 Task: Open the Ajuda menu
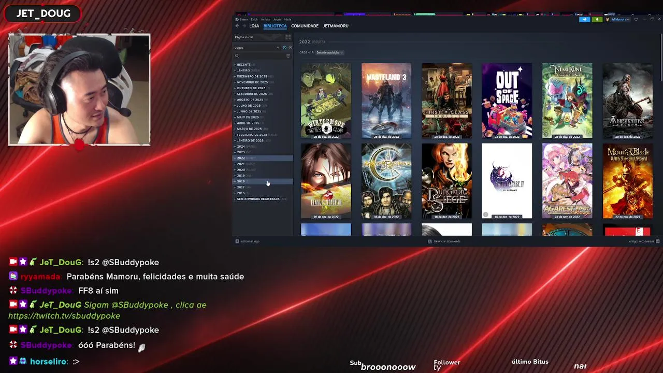[x=287, y=19]
